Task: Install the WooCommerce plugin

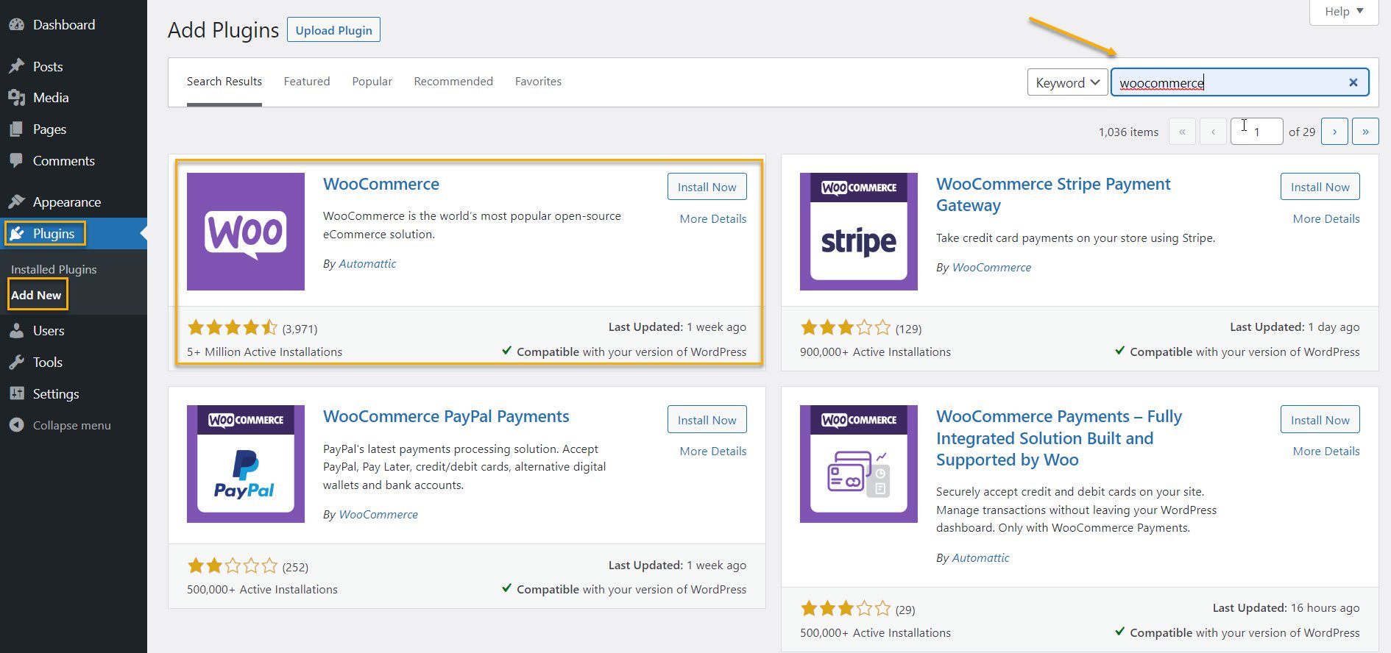Action: (707, 187)
